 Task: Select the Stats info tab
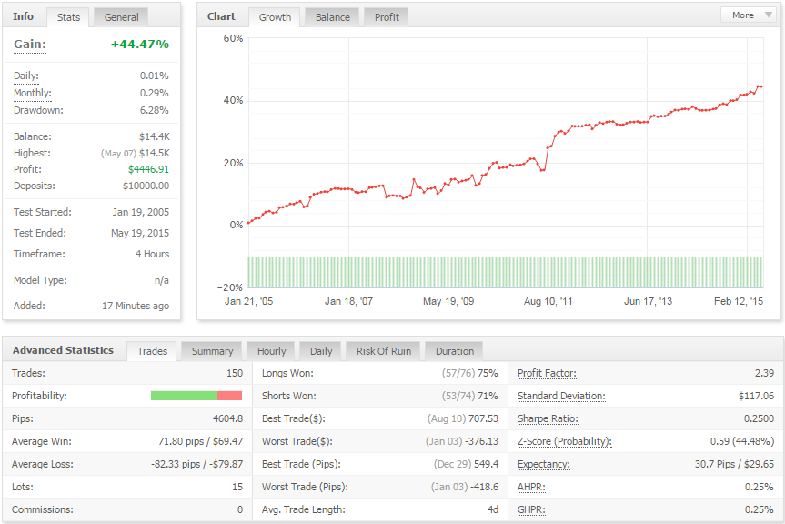pos(68,17)
